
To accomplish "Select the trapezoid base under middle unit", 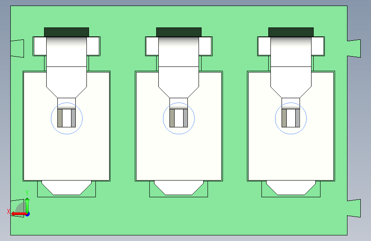I will click(x=179, y=188).
